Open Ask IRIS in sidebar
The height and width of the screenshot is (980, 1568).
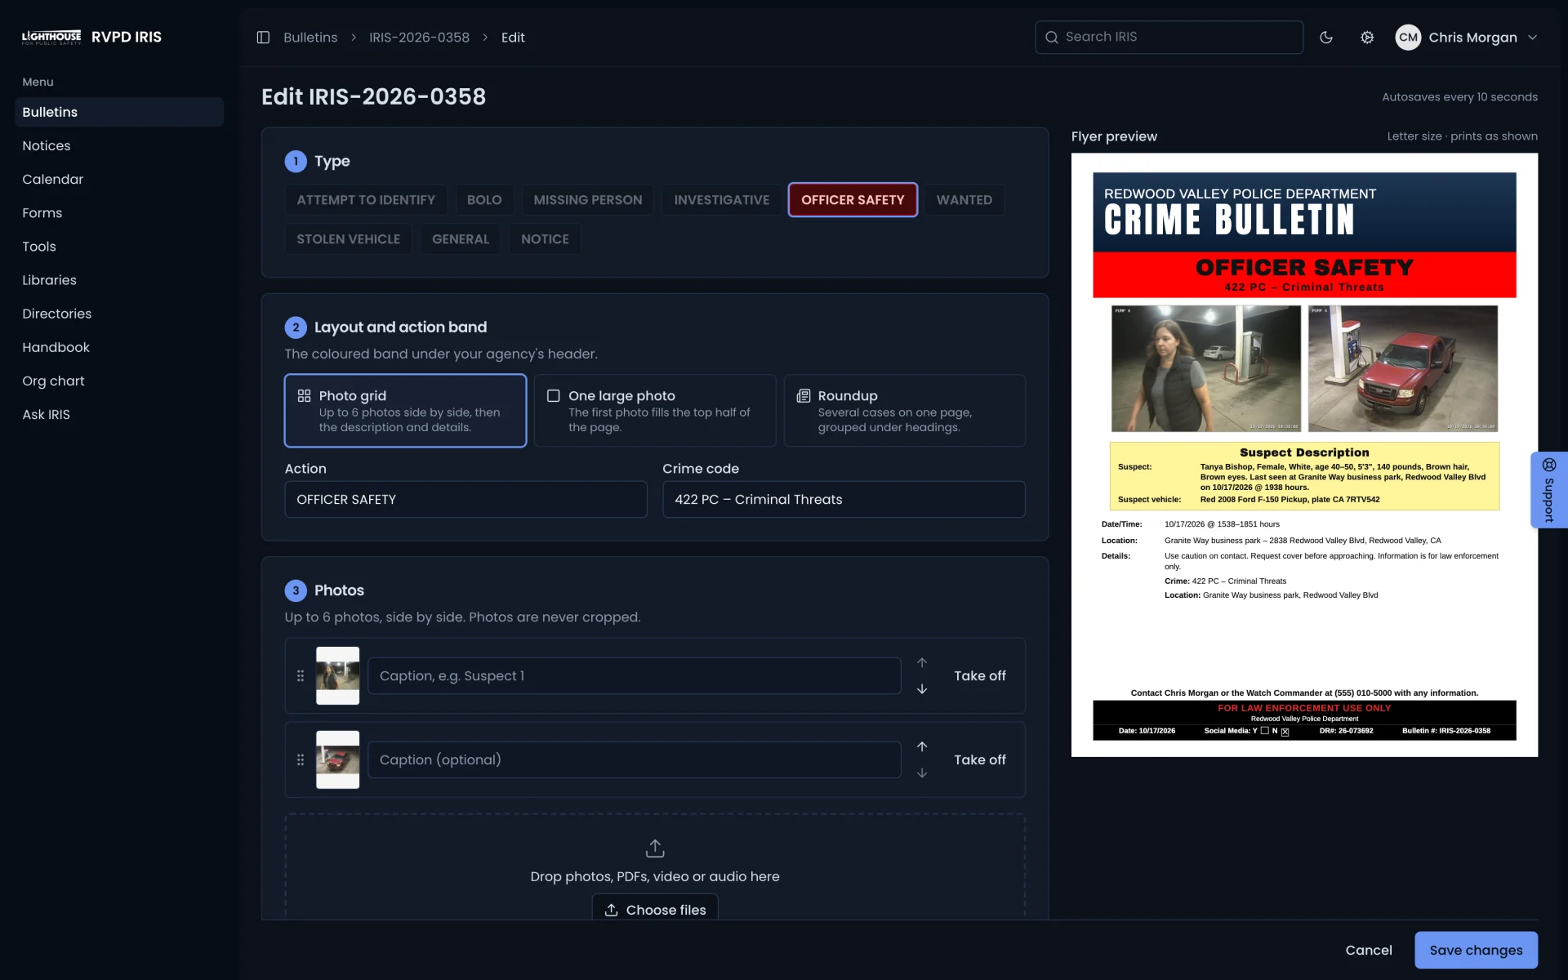coord(119,414)
